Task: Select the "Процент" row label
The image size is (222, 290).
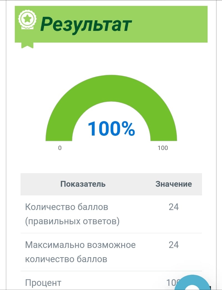Action: click(x=43, y=283)
